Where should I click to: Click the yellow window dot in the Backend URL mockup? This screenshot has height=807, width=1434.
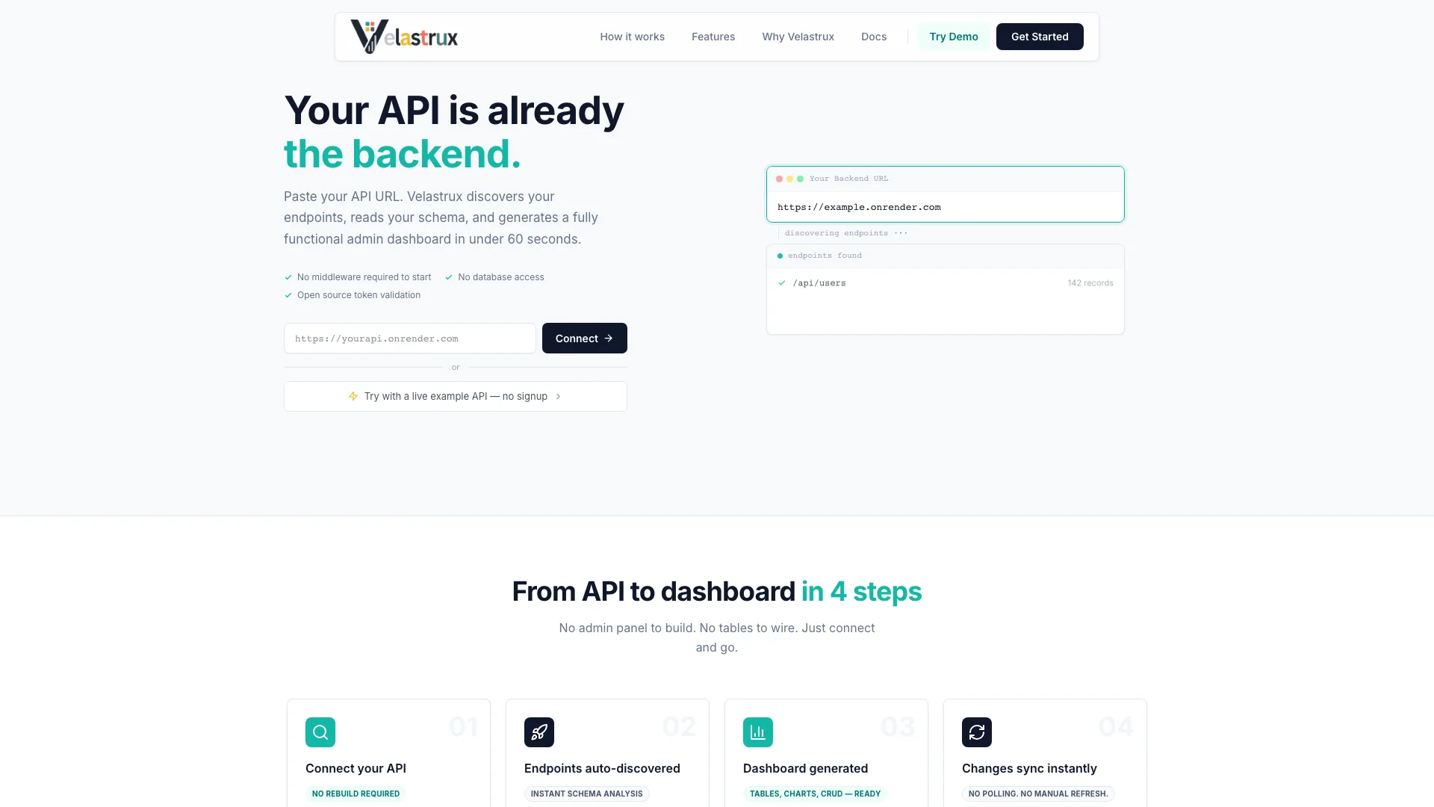pyautogui.click(x=789, y=179)
